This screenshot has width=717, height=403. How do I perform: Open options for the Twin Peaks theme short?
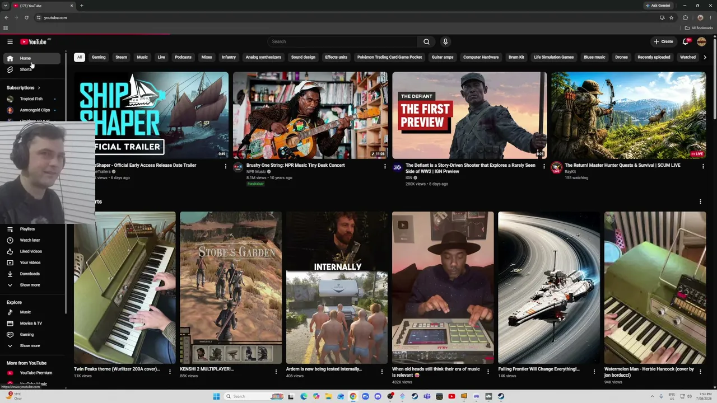[x=170, y=372]
